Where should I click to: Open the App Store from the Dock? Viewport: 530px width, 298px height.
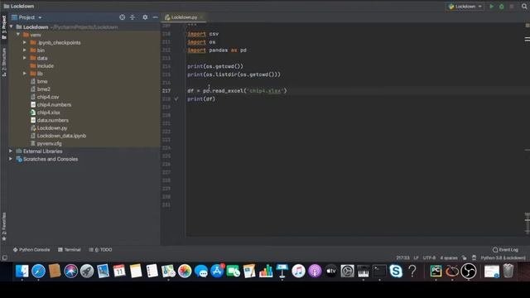[x=217, y=271]
